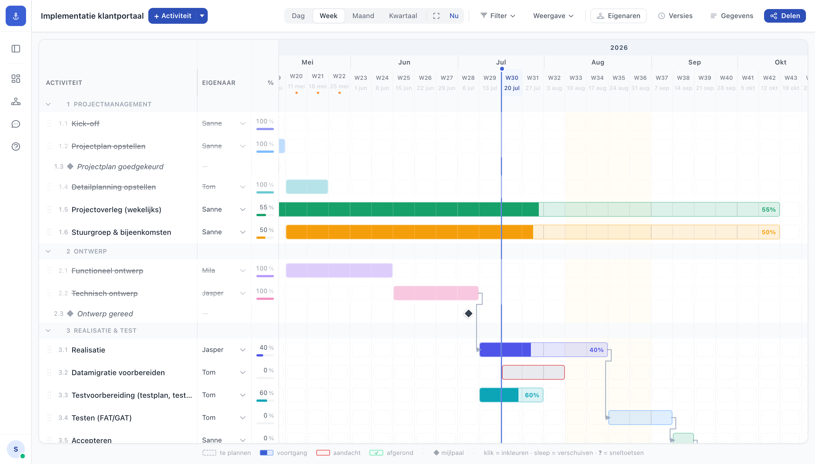Click the teal Testvoorbereiding 60% bar
Screen dimensions: 815x464
(511, 395)
